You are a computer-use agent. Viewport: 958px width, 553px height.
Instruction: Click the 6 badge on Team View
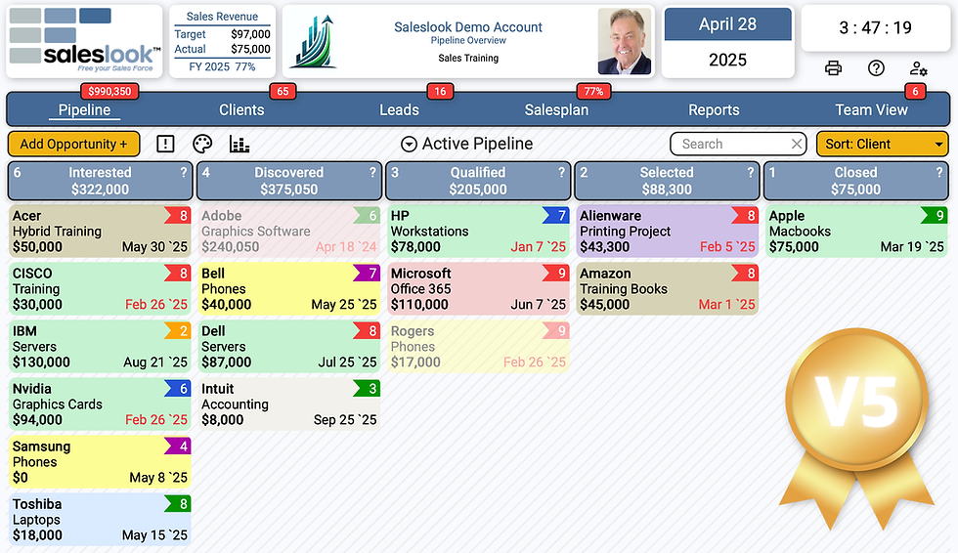click(x=915, y=92)
